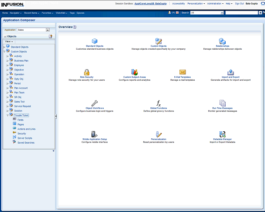Open the Object Workflows wrench icon

(x=94, y=103)
